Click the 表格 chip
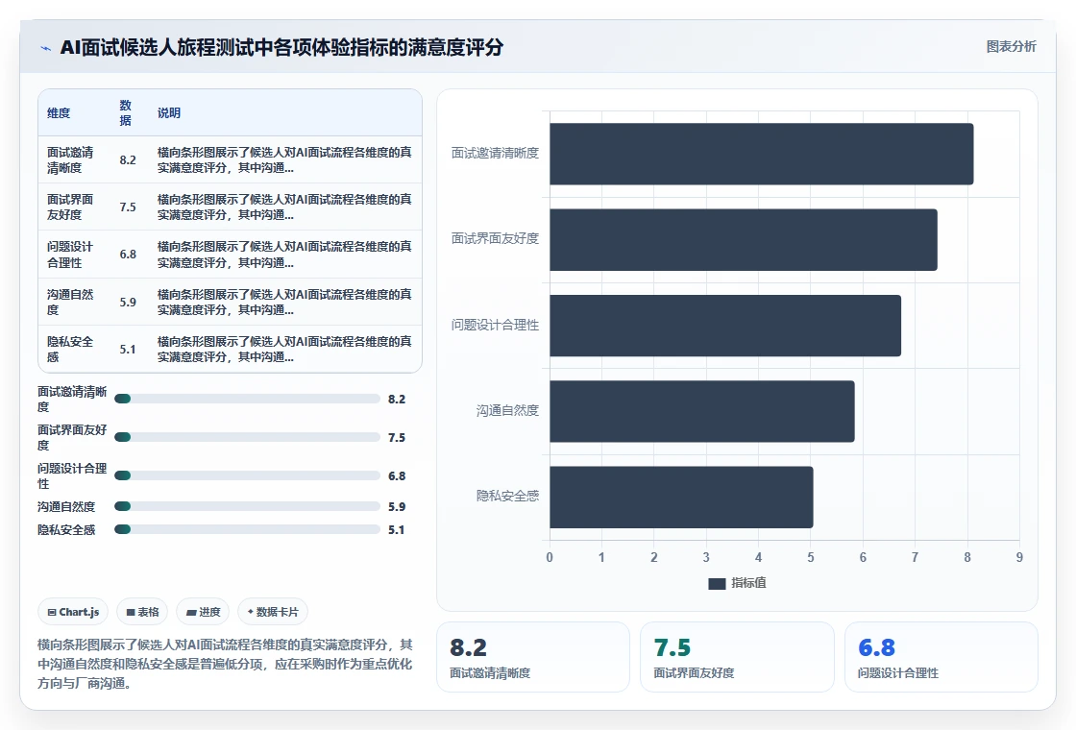The image size is (1076, 730). click(x=143, y=612)
